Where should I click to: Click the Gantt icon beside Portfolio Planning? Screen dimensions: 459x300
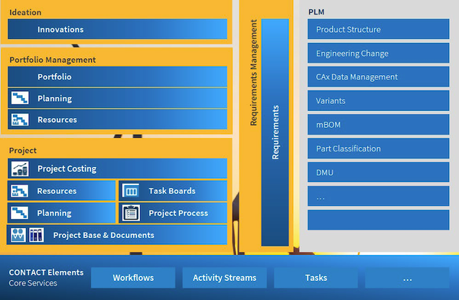click(x=20, y=98)
